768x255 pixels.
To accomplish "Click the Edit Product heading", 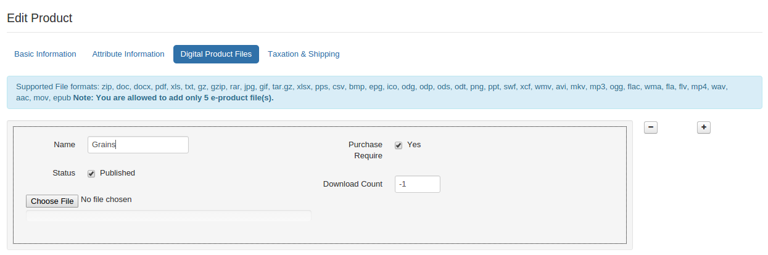I will 39,18.
